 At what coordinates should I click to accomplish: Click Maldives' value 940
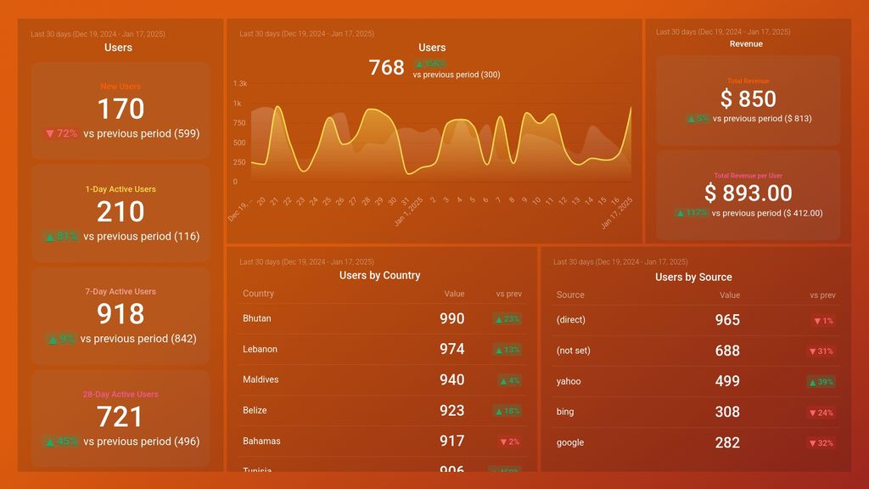(451, 379)
